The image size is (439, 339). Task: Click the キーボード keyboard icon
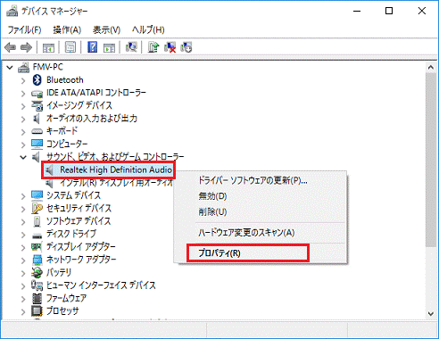pyautogui.click(x=37, y=131)
